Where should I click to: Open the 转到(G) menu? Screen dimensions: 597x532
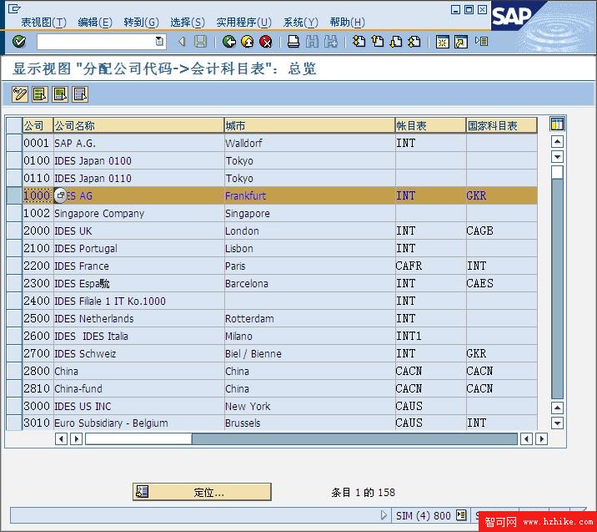[141, 23]
